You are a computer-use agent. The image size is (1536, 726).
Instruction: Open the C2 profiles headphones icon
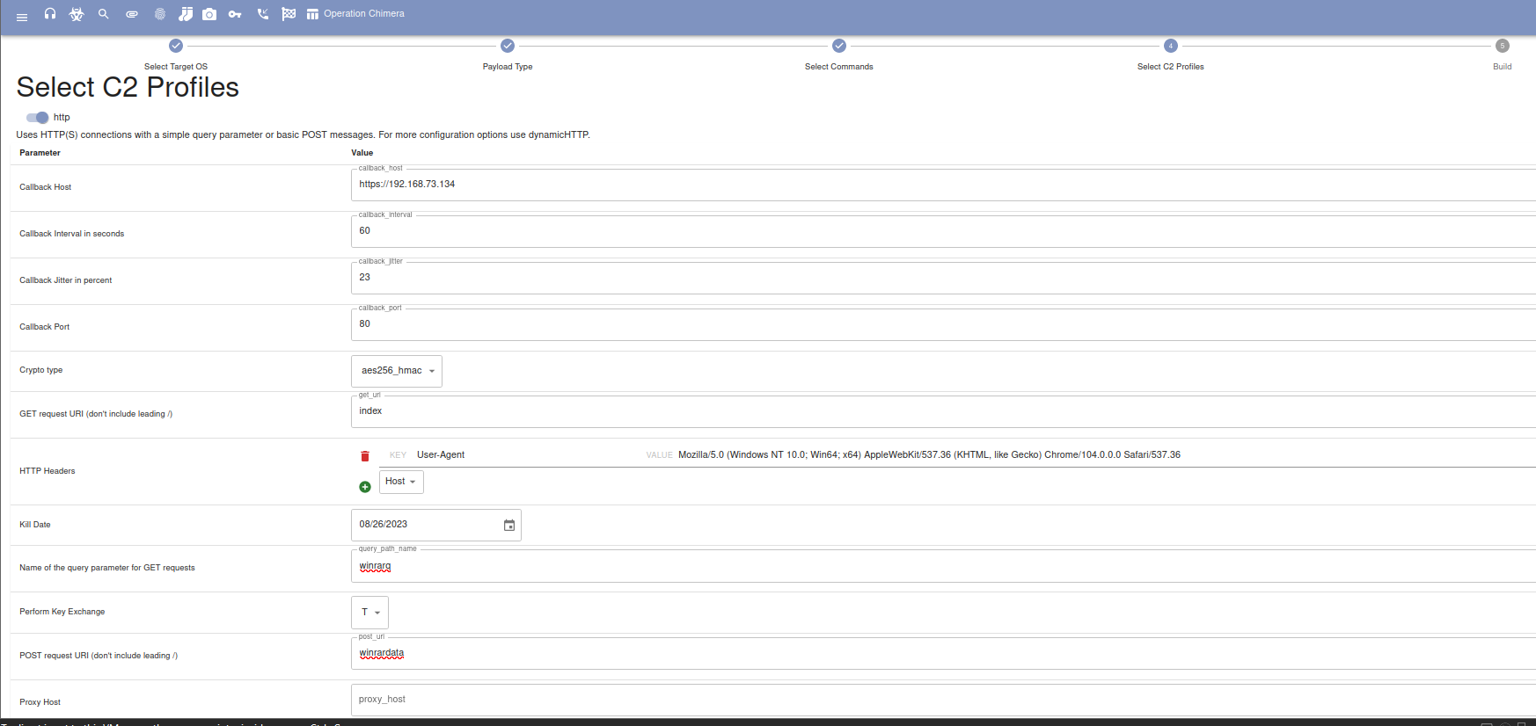click(x=50, y=14)
